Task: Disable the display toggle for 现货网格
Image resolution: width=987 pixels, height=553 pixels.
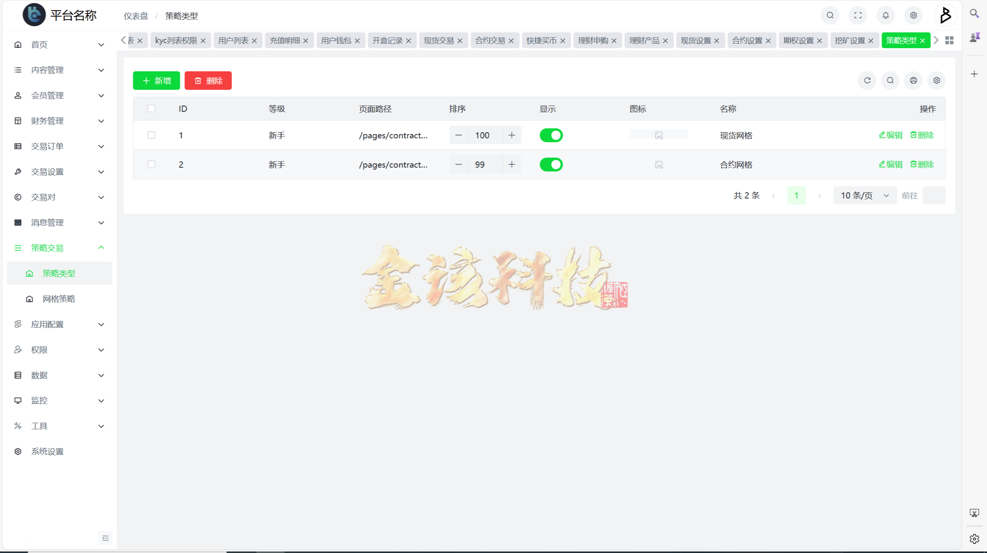Action: click(551, 135)
